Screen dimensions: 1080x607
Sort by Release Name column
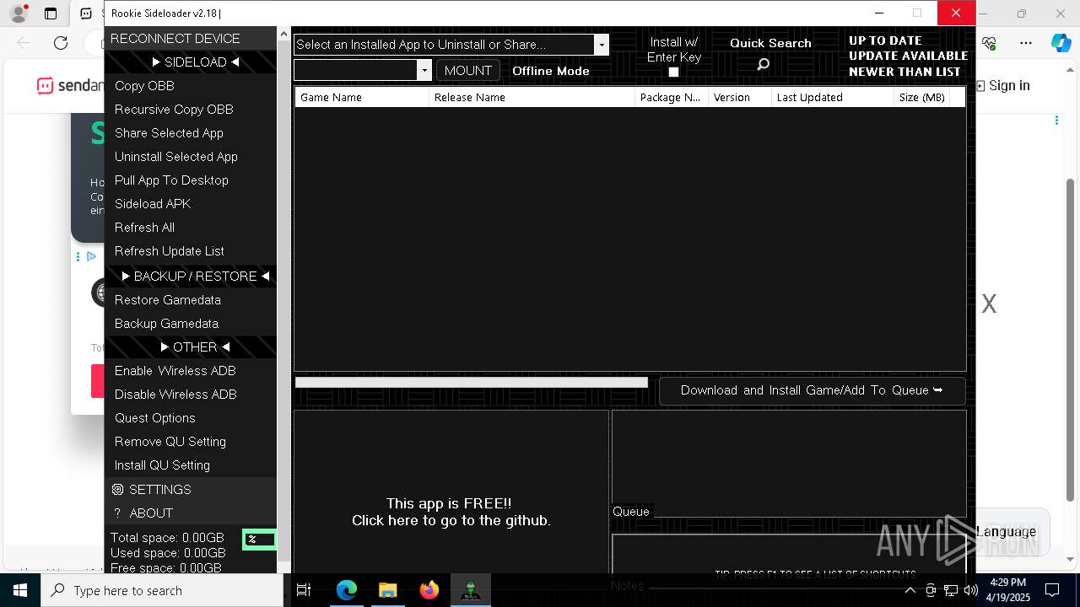(532, 97)
